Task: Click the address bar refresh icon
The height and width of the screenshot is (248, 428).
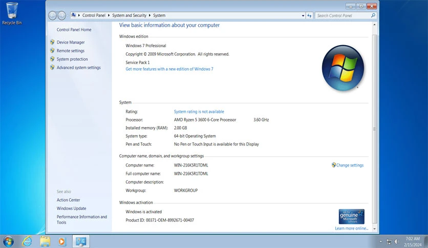Action: pyautogui.click(x=309, y=15)
